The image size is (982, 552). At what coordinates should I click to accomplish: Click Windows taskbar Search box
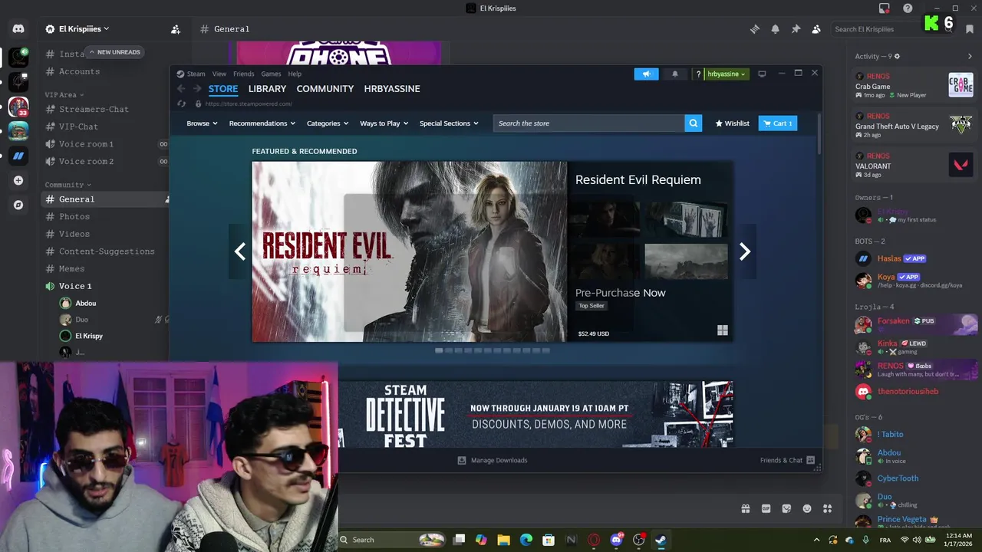(x=393, y=540)
